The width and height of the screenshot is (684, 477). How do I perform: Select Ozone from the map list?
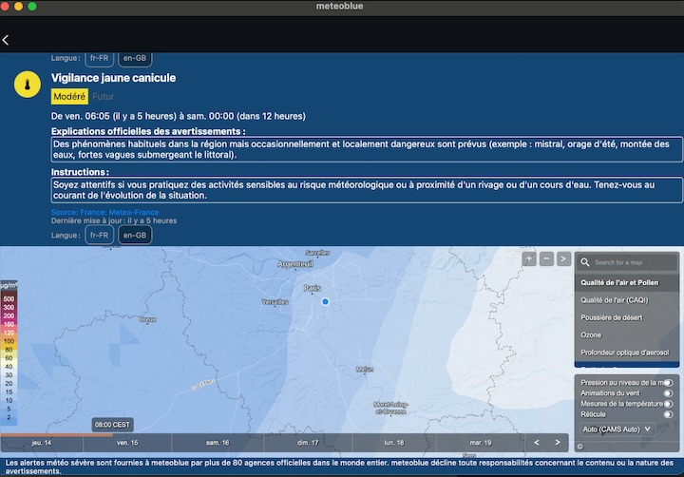[593, 334]
